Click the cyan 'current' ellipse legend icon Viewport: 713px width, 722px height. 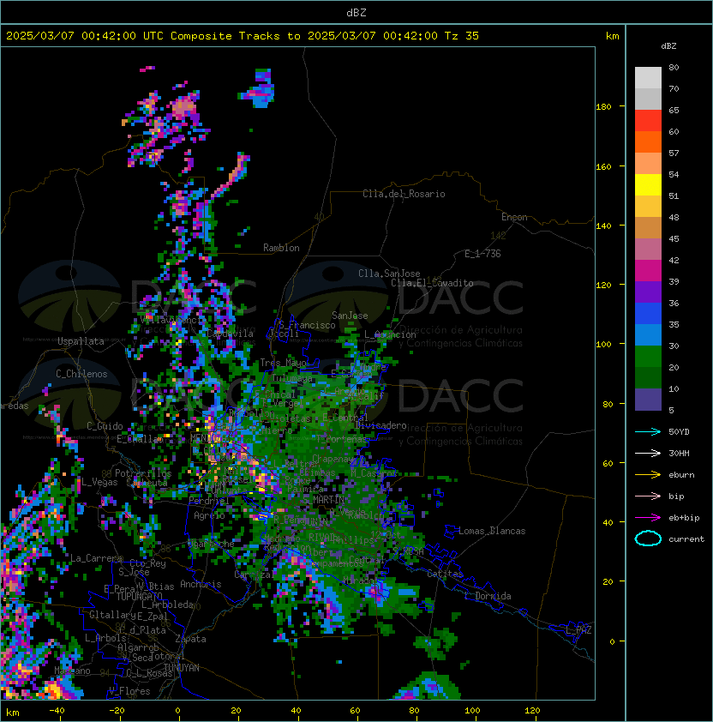(648, 538)
